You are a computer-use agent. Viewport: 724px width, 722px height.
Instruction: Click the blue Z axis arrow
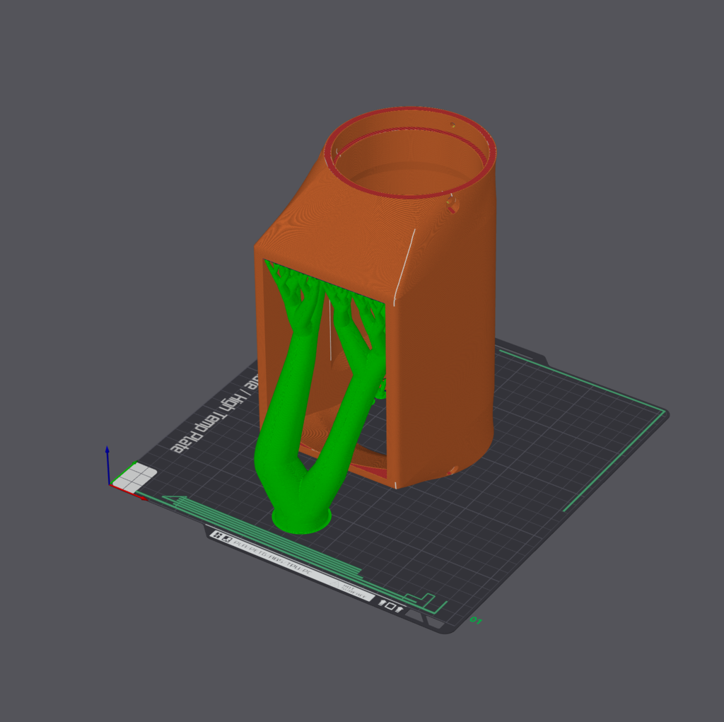pyautogui.click(x=107, y=464)
